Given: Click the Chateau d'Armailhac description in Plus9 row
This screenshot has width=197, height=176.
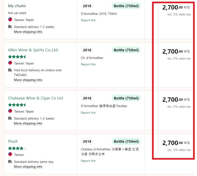Looking at the screenshot, I should tap(110, 151).
